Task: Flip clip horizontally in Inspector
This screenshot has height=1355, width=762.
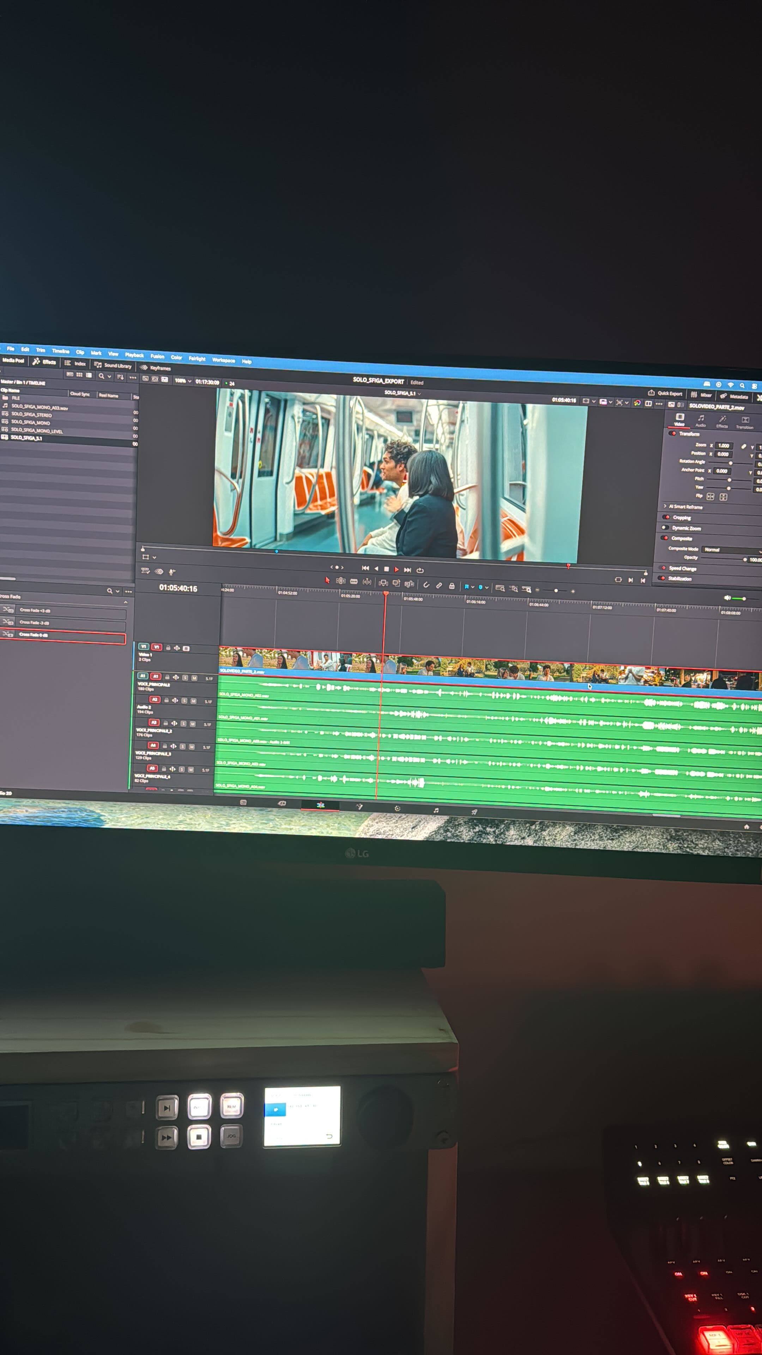Action: pyautogui.click(x=710, y=496)
